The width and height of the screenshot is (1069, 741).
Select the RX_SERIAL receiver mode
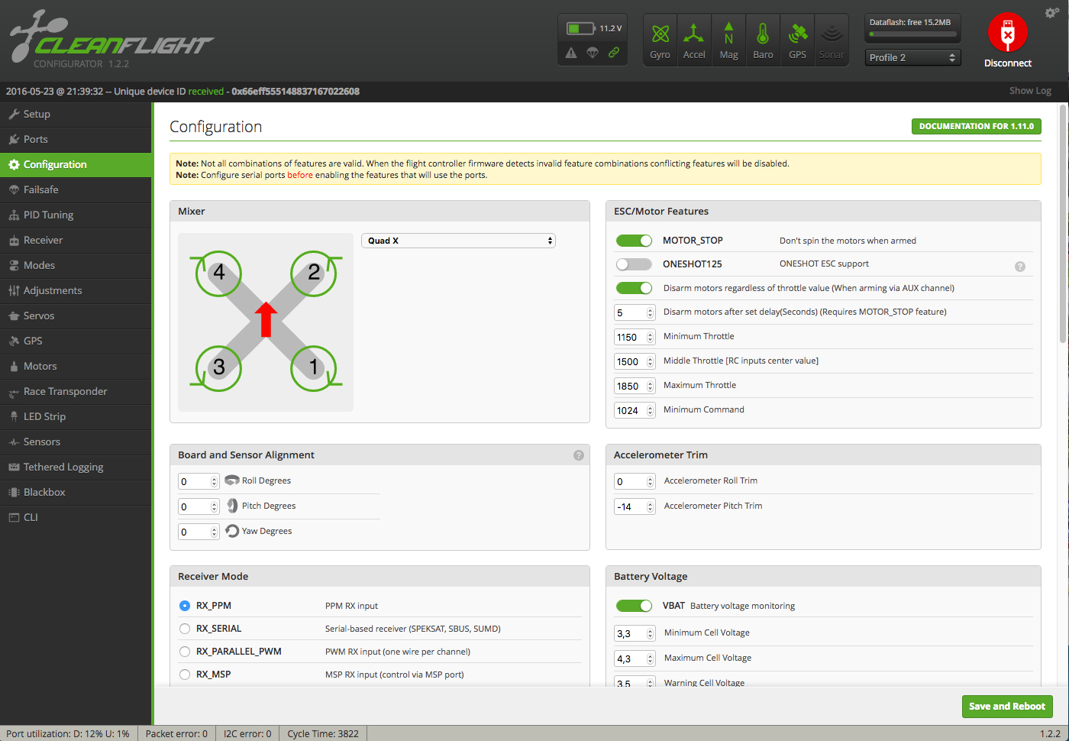[185, 629]
